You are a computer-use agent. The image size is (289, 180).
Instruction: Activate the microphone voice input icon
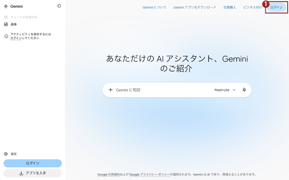click(x=244, y=90)
